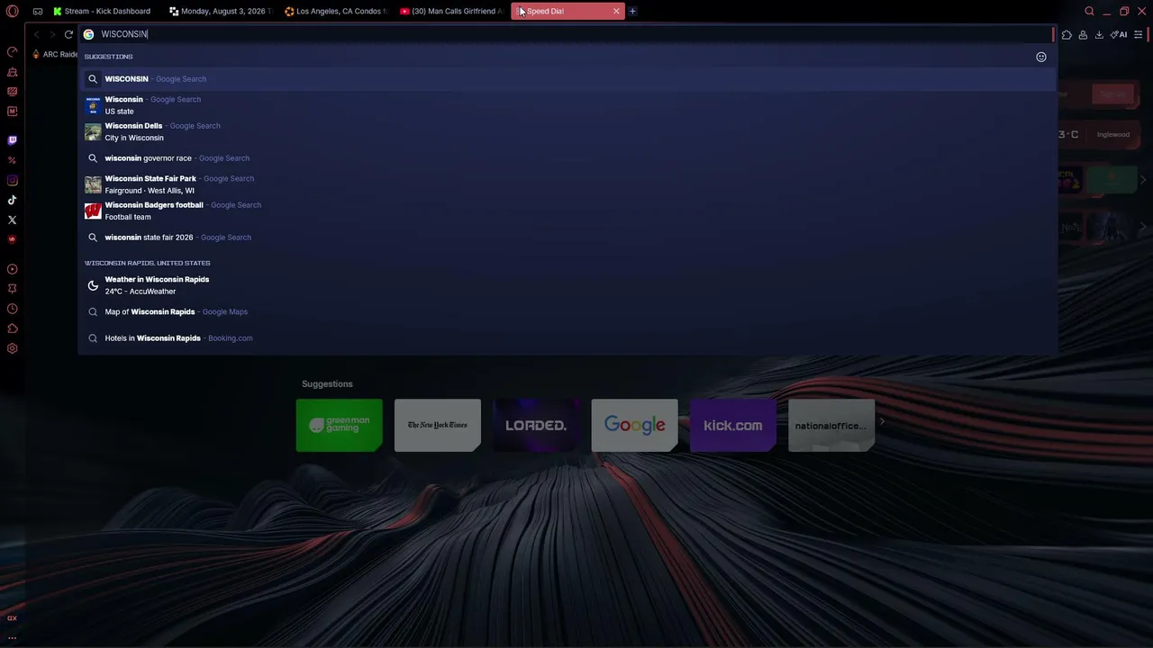
Task: Open the extensions puzzle icon in toolbar
Action: [x=1067, y=35]
